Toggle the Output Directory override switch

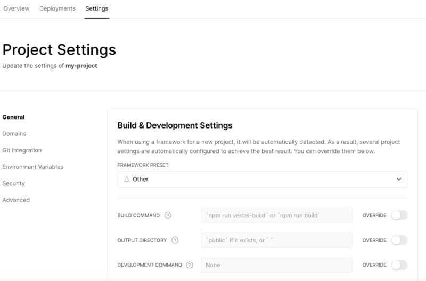399,240
